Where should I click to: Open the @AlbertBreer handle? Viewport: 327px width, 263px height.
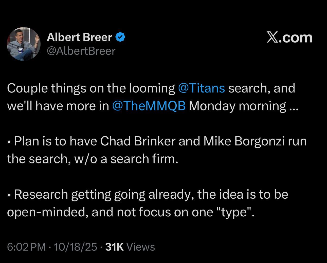pyautogui.click(x=81, y=51)
